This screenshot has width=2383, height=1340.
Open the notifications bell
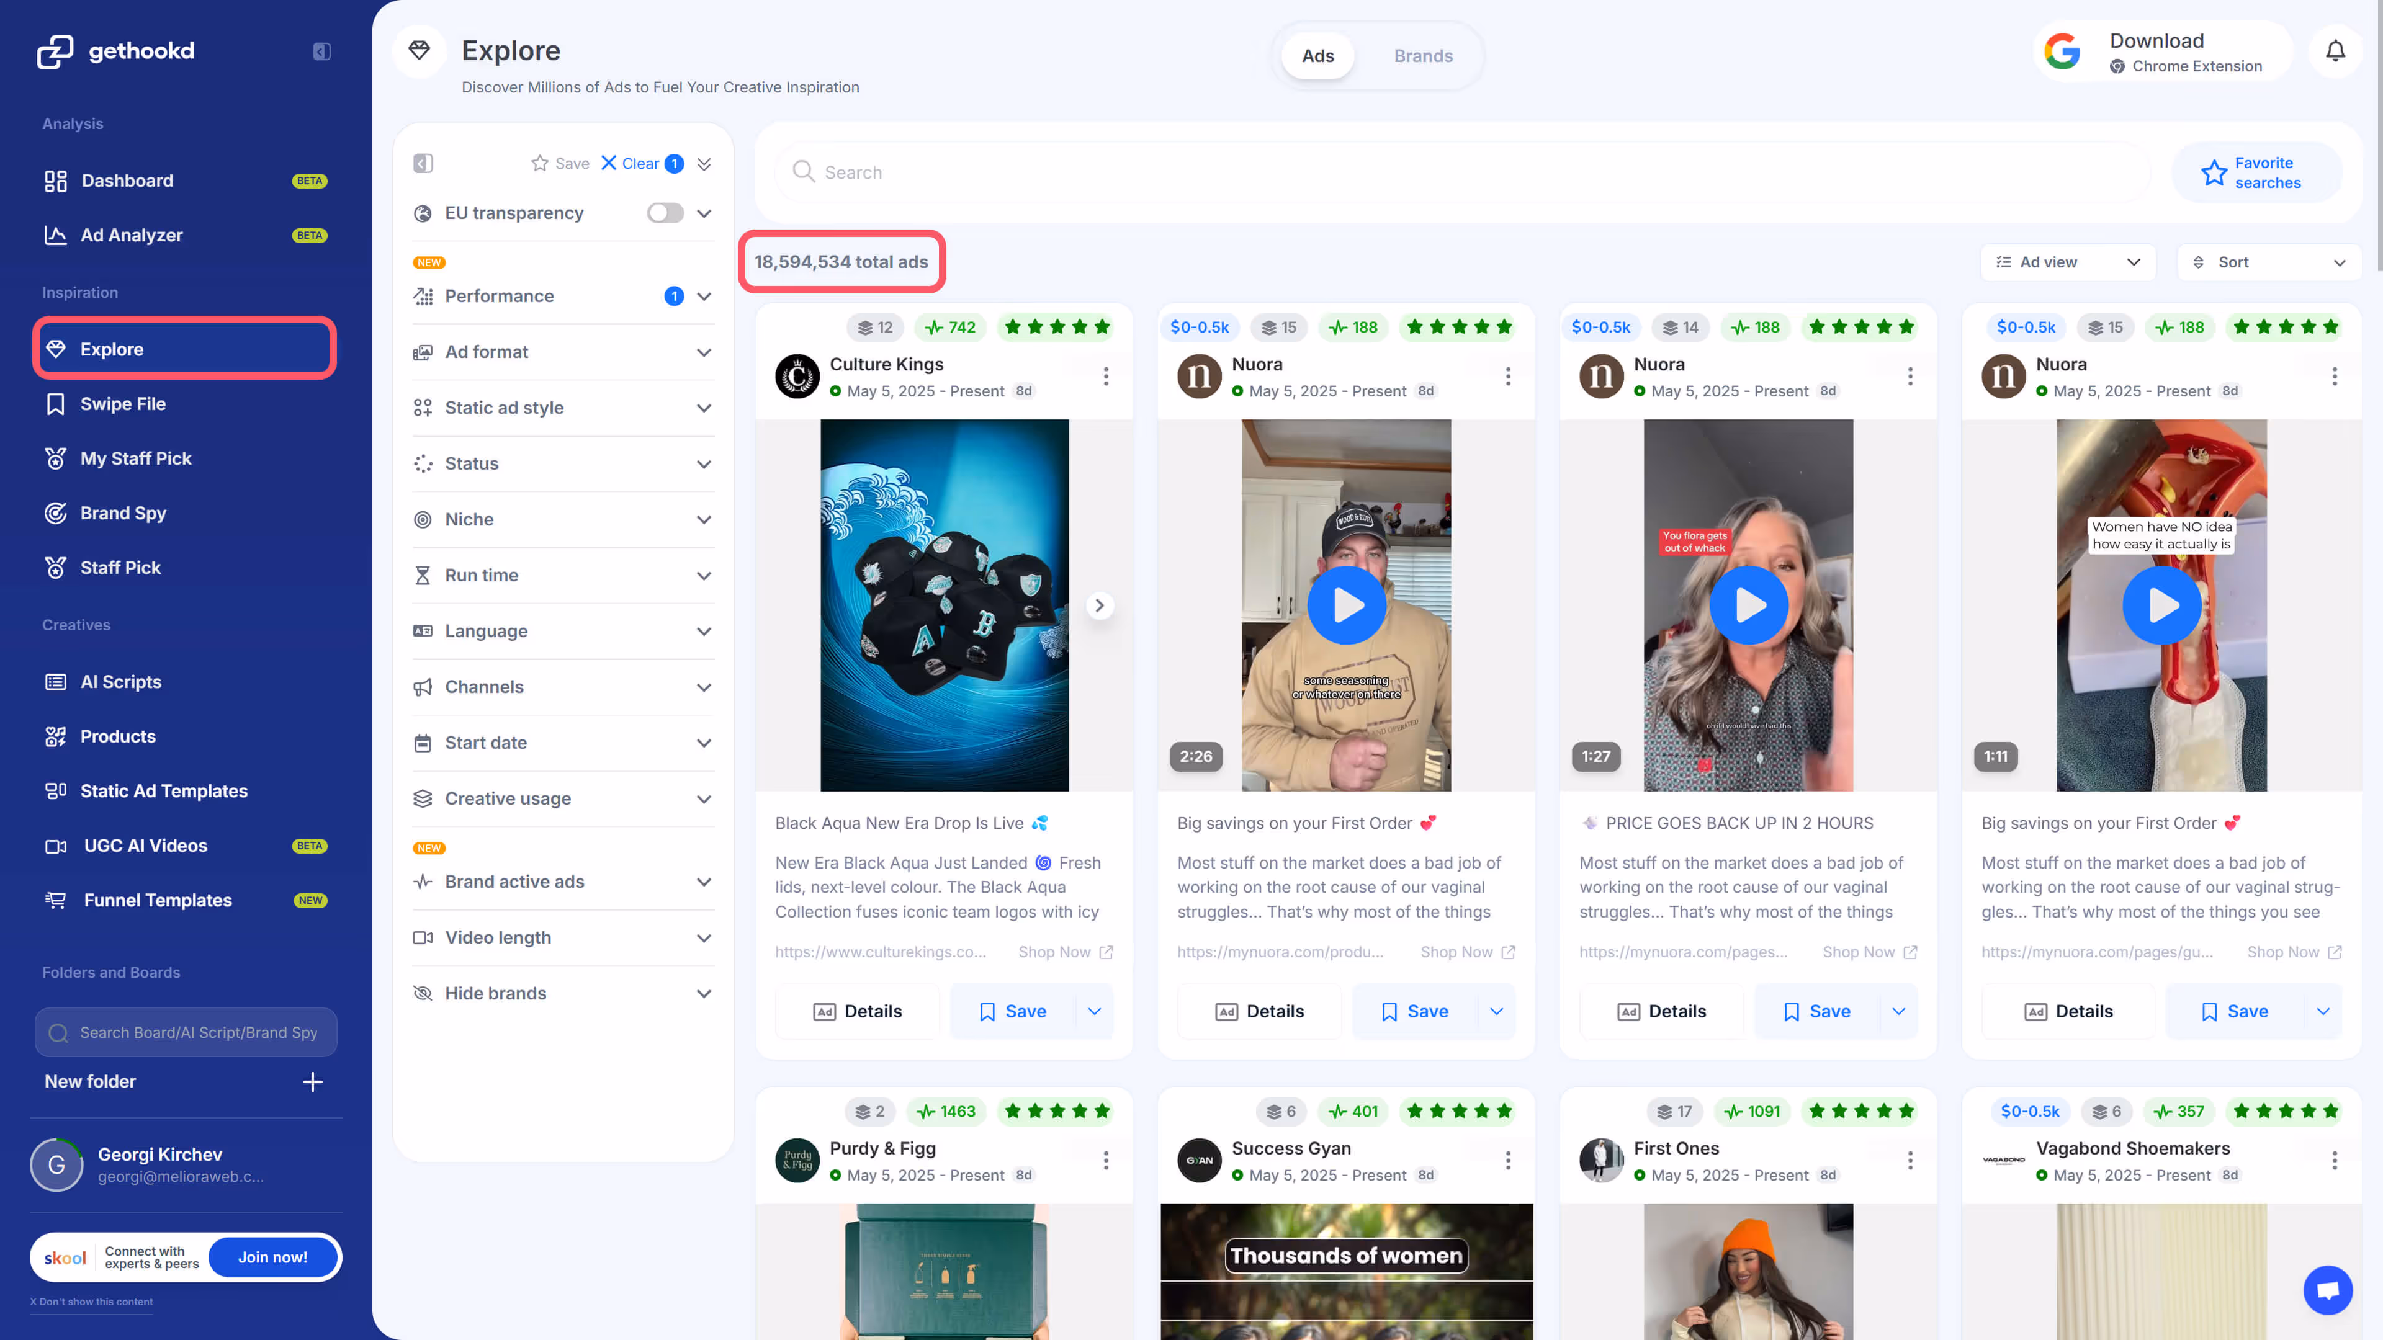tap(2335, 51)
